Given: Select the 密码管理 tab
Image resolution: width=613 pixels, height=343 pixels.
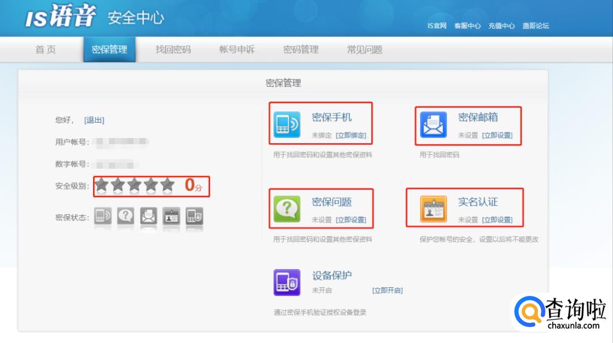Looking at the screenshot, I should click(301, 50).
